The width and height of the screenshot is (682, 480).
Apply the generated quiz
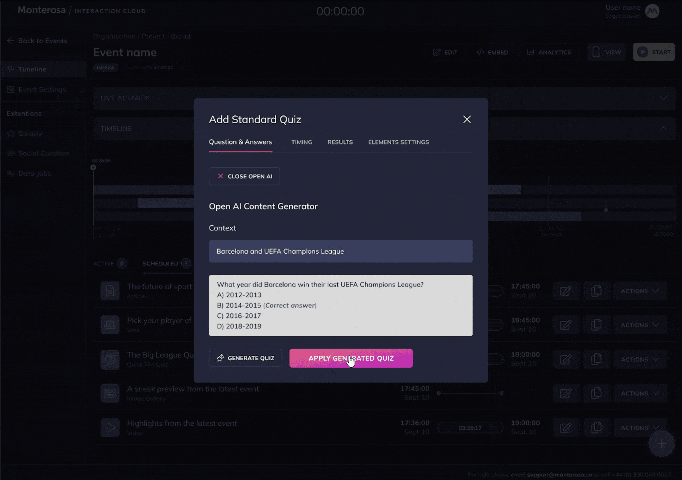(351, 358)
